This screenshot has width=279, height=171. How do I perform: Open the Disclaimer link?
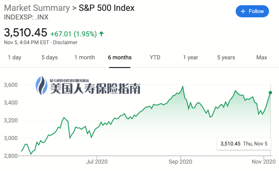coord(65,42)
